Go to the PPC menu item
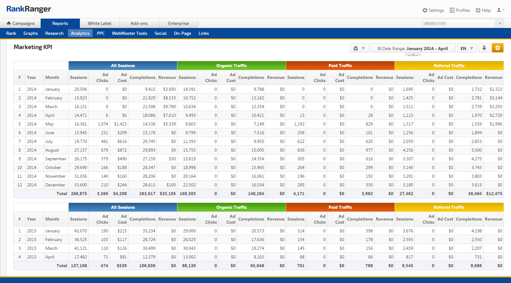Screen dimensions: 511x283 click(x=101, y=33)
